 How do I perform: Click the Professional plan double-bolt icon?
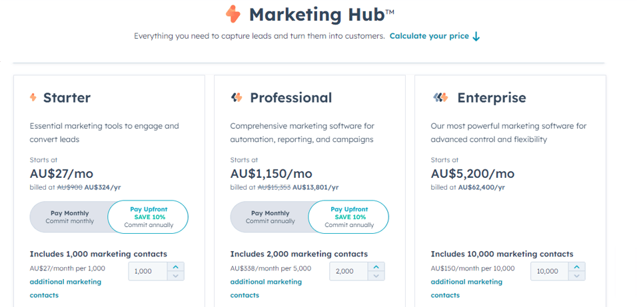(237, 97)
